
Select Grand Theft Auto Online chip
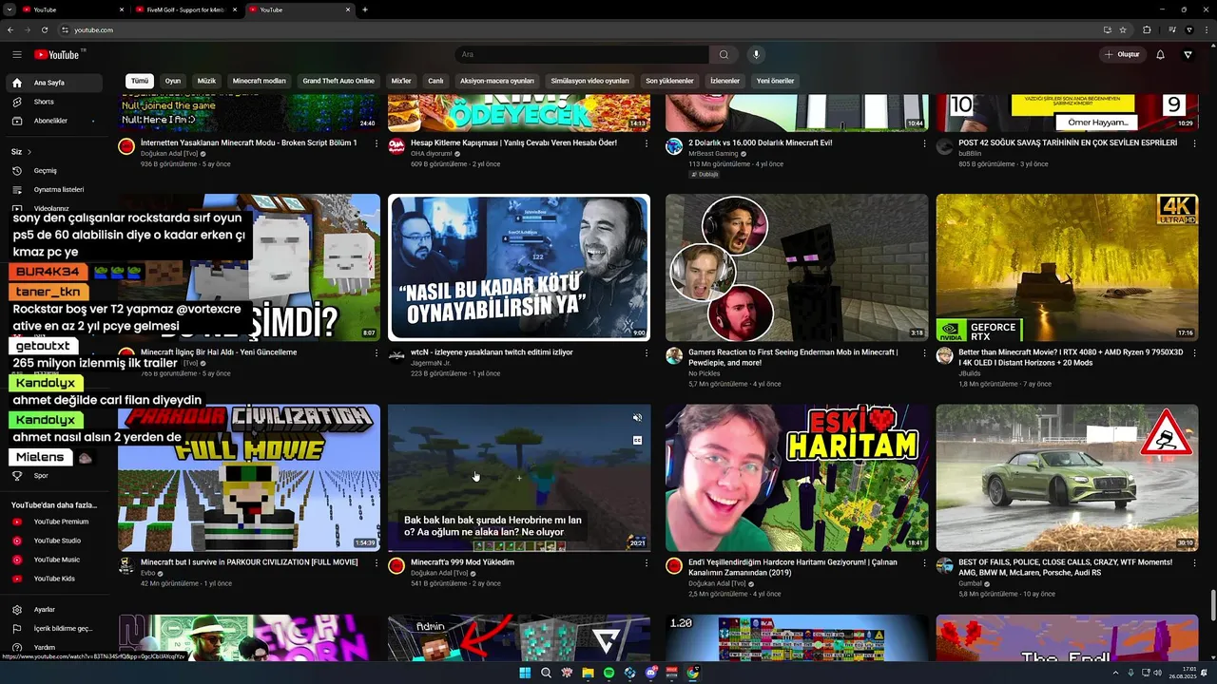[338, 81]
